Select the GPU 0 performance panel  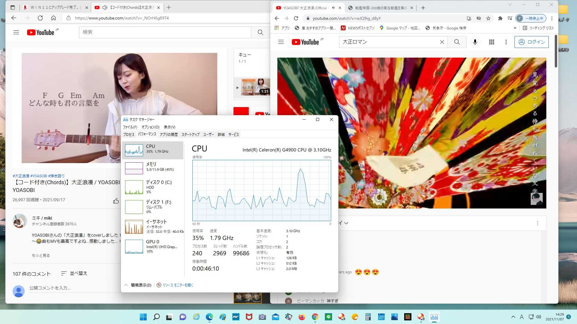tap(153, 246)
